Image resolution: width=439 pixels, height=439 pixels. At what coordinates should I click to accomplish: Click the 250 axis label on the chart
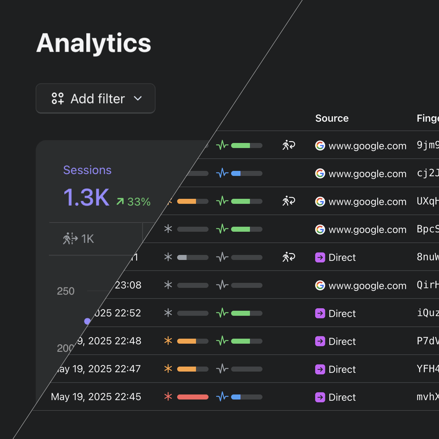pyautogui.click(x=66, y=291)
